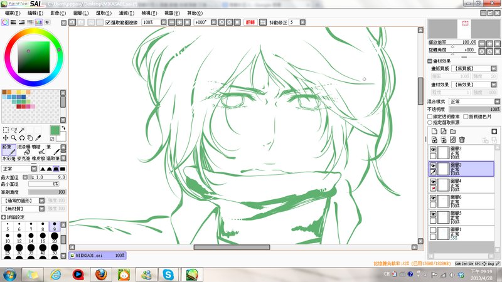
Task: Click the undo arrow in toolbar
Action: coord(72,22)
